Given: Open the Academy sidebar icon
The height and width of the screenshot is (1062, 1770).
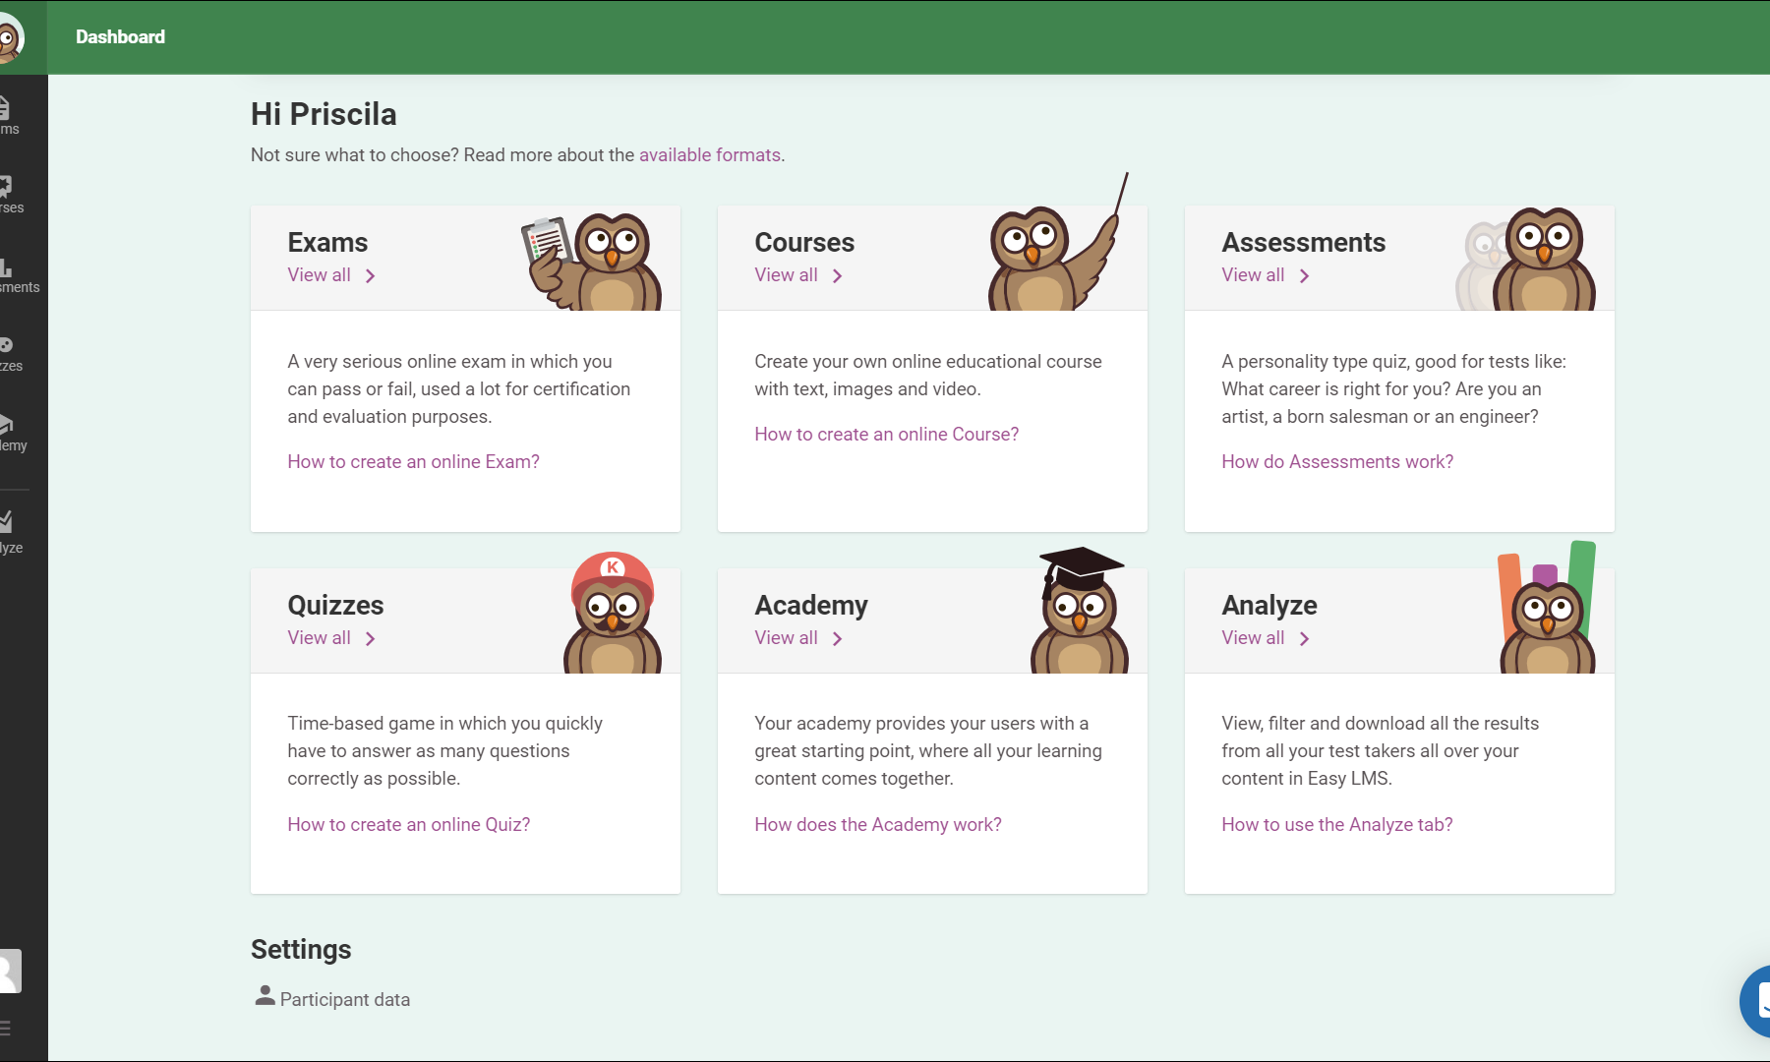Looking at the screenshot, I should coord(8,432).
